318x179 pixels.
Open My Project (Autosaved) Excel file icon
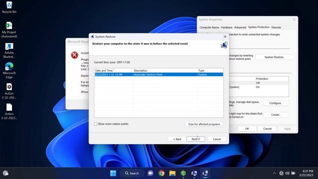click(9, 30)
